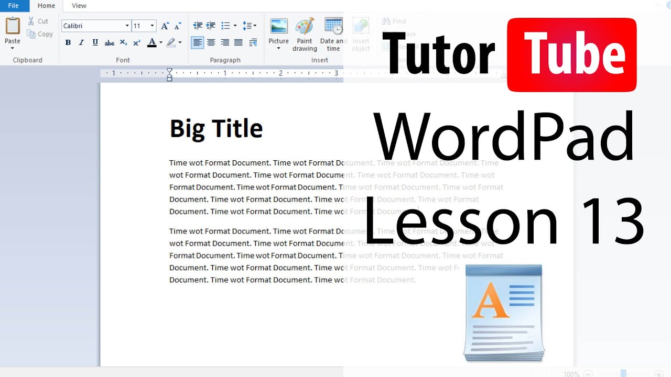Place cursor in the Big Title heading
Screen dimensions: 671x377
[x=216, y=129]
